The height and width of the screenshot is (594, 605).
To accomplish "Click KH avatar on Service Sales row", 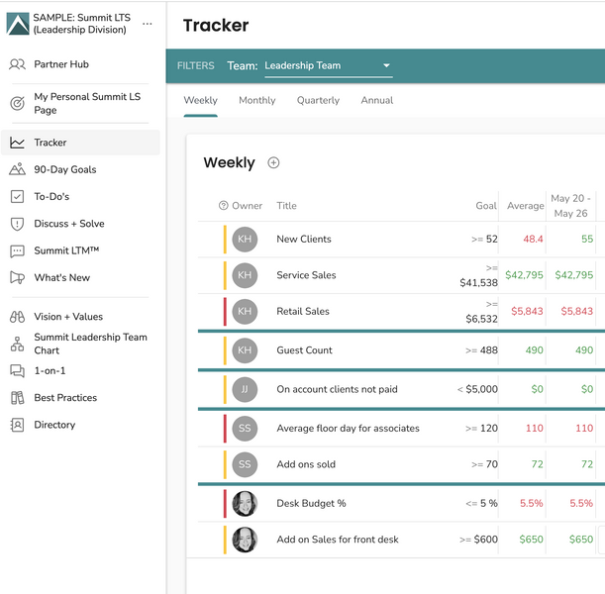I will click(245, 275).
